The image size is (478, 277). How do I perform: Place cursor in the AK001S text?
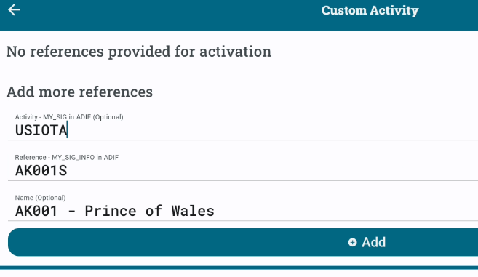coord(41,171)
